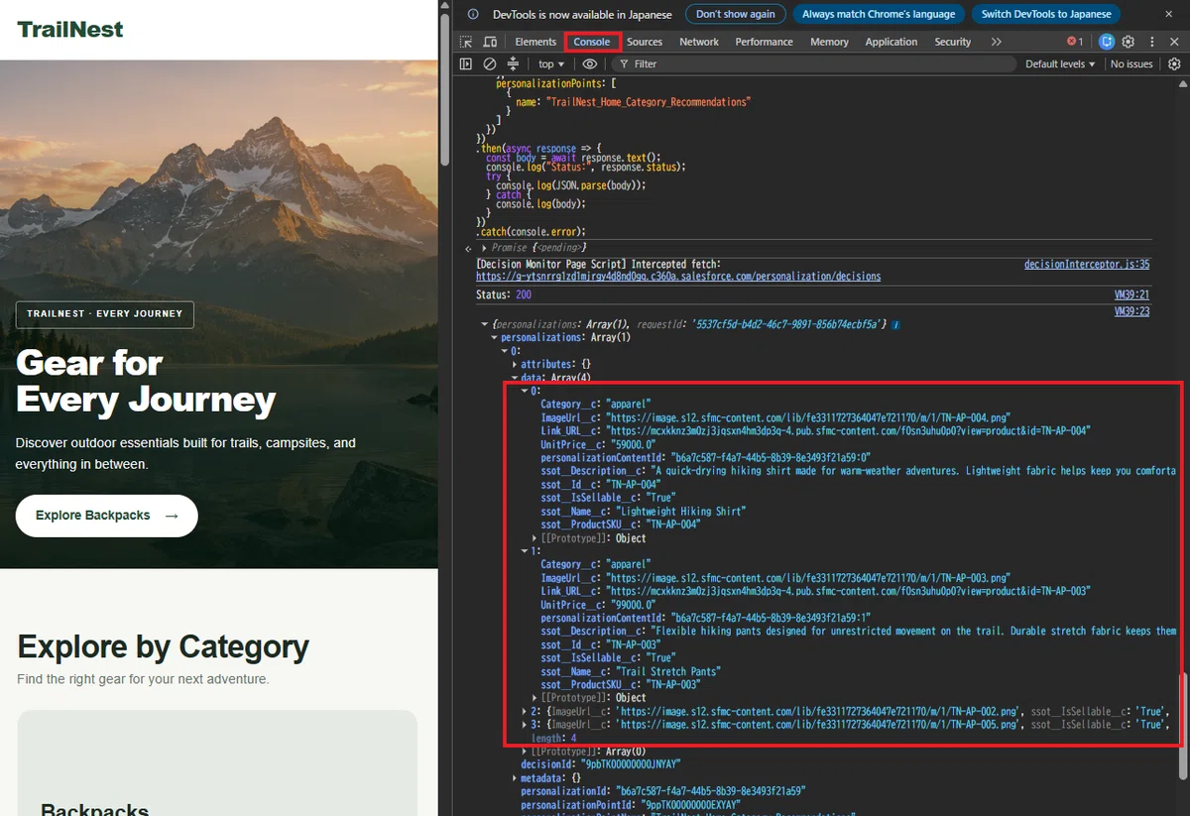This screenshot has height=816, width=1190.
Task: Focus the console Filter input field
Action: [813, 63]
